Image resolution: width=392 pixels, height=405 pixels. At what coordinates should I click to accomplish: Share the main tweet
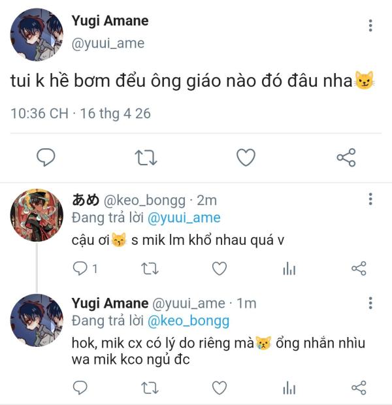[x=346, y=157]
